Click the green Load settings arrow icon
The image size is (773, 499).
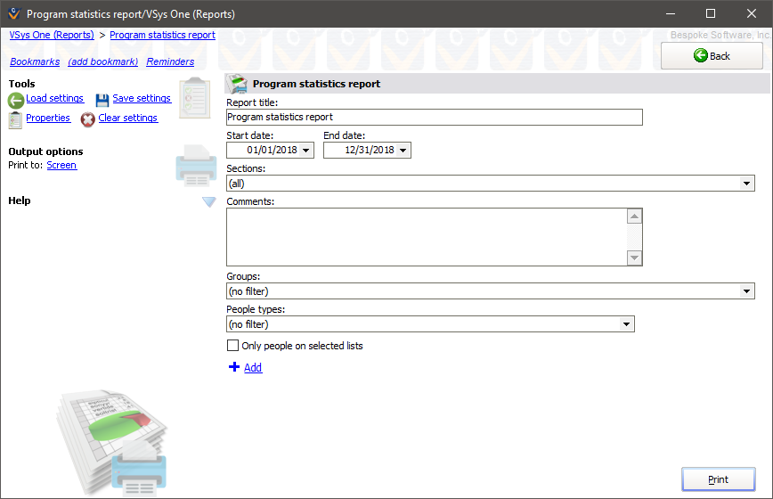16,101
